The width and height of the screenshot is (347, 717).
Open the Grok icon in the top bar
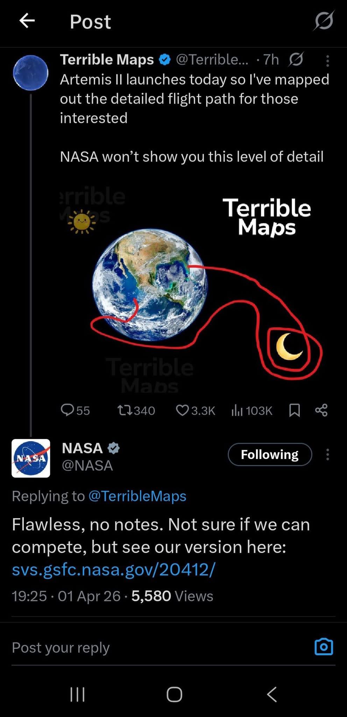tap(324, 21)
